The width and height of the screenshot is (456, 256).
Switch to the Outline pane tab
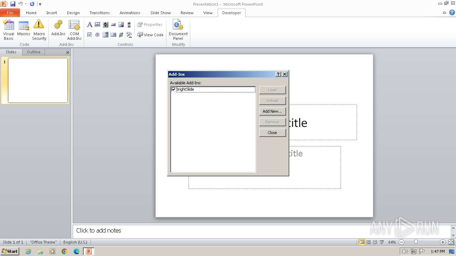coord(33,52)
